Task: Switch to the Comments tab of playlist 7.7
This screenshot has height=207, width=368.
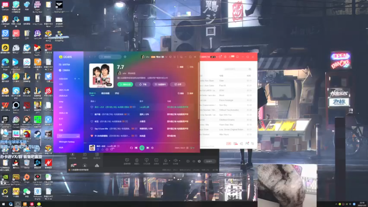Action: 117,93
